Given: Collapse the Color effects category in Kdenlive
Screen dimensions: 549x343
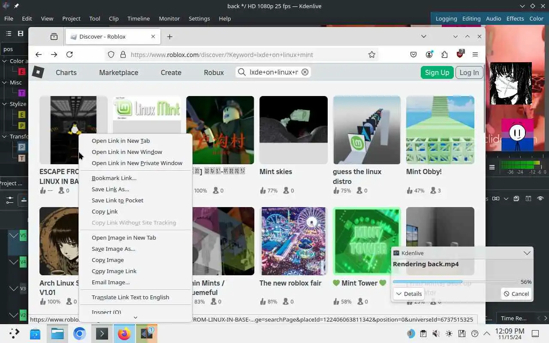Looking at the screenshot, I should tap(5, 61).
